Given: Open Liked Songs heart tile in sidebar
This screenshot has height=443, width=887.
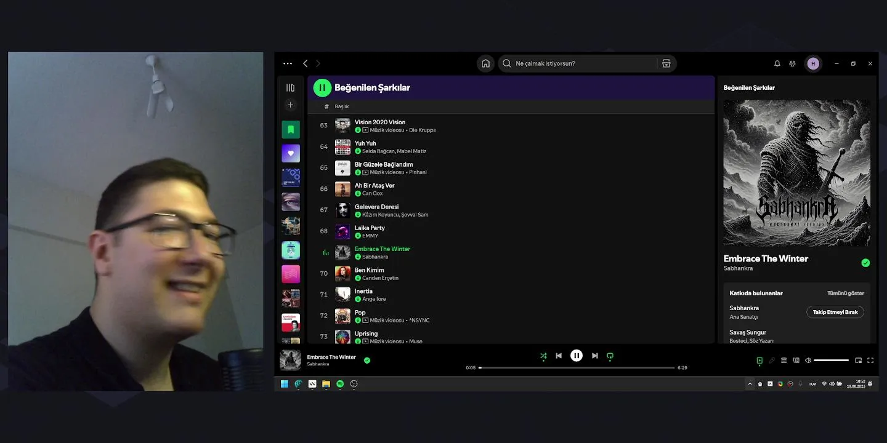Looking at the screenshot, I should pyautogui.click(x=291, y=153).
